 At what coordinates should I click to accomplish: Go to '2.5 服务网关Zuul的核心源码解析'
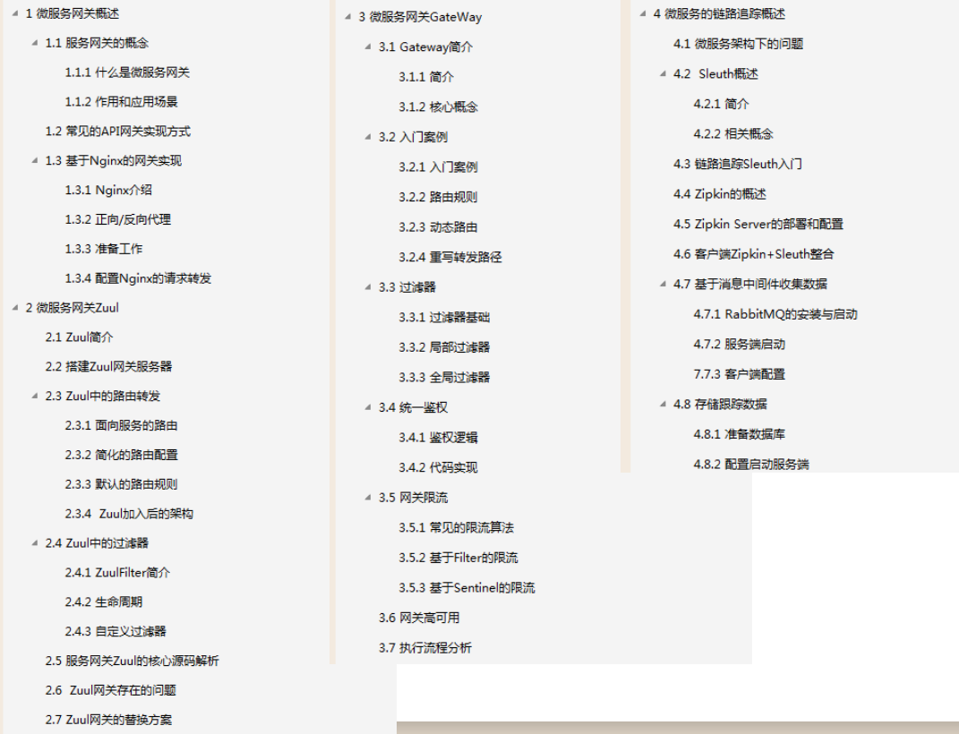(x=133, y=661)
